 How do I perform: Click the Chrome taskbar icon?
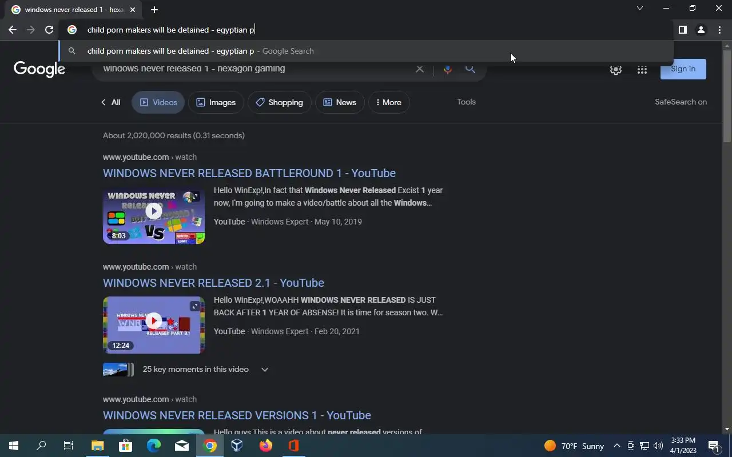point(210,446)
